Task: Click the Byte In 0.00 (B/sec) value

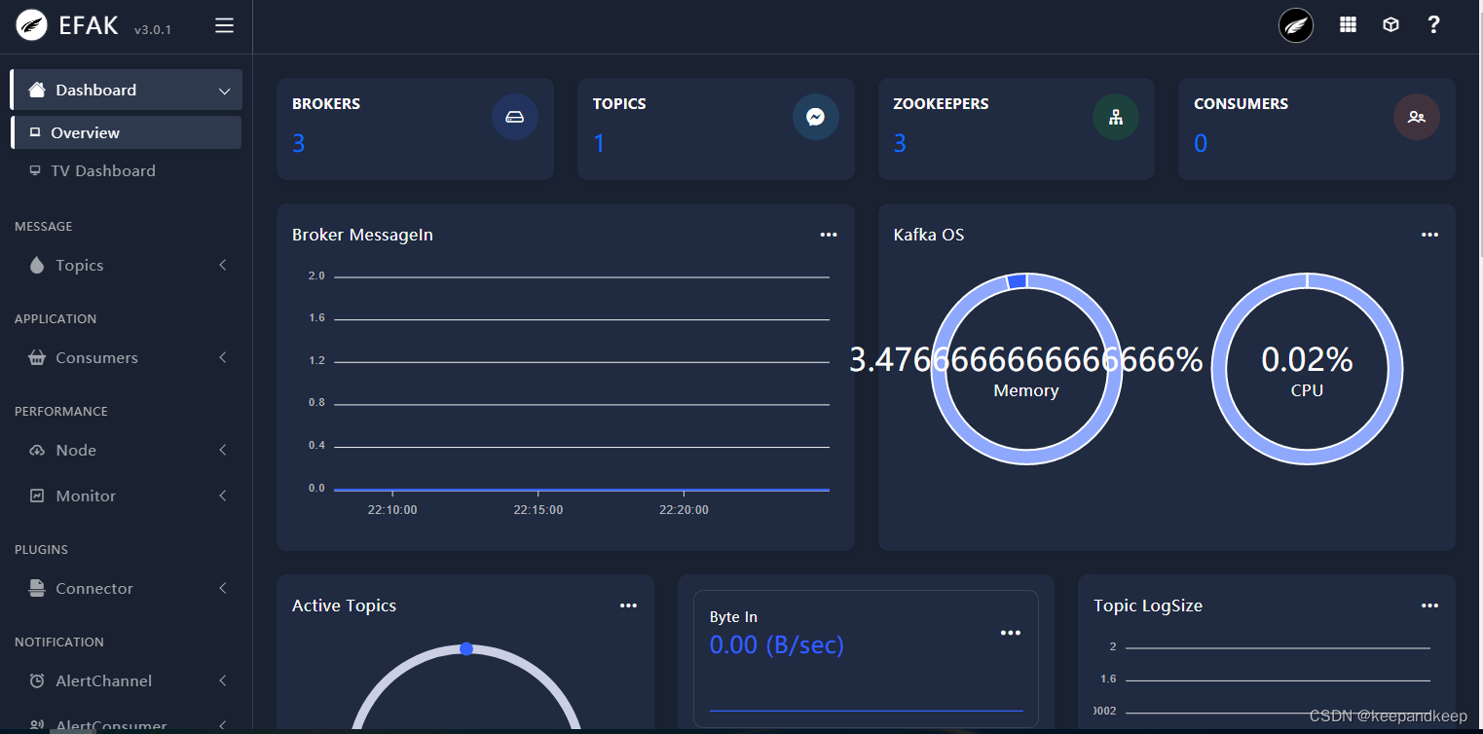Action: coord(776,644)
